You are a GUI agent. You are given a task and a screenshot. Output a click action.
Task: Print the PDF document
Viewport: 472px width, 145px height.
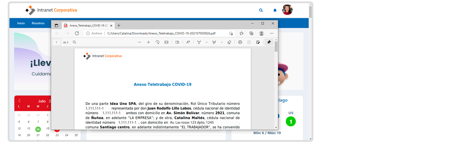[x=240, y=42]
